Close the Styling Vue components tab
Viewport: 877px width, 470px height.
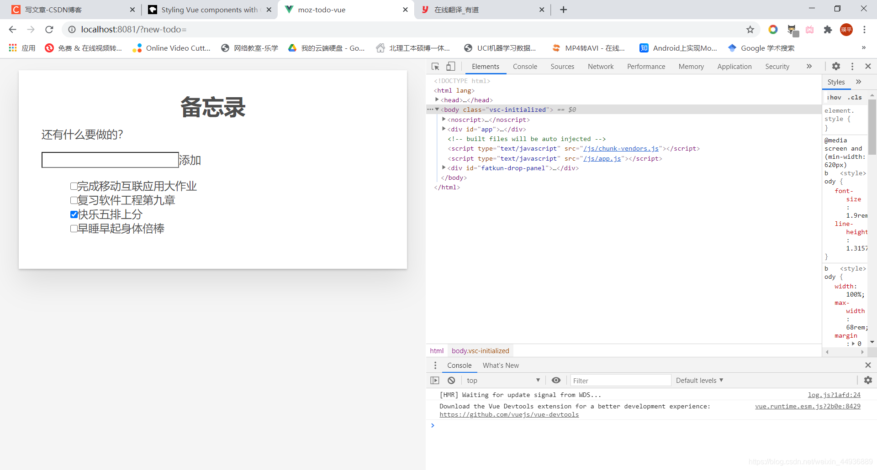click(269, 10)
